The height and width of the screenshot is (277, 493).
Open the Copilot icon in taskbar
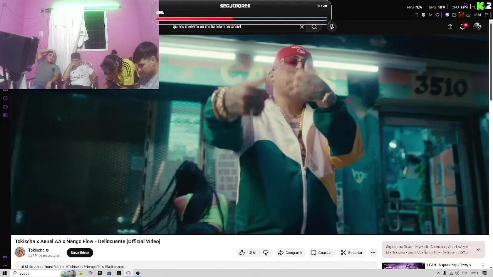pos(90,273)
